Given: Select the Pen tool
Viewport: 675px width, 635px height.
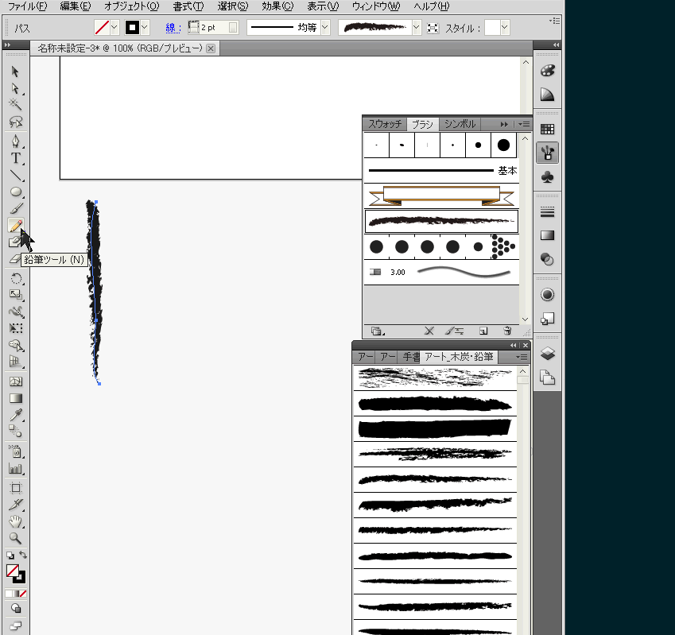Looking at the screenshot, I should coord(14,140).
